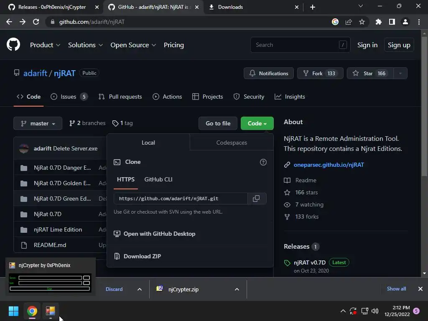Expand options beside Discard download

[140, 289]
